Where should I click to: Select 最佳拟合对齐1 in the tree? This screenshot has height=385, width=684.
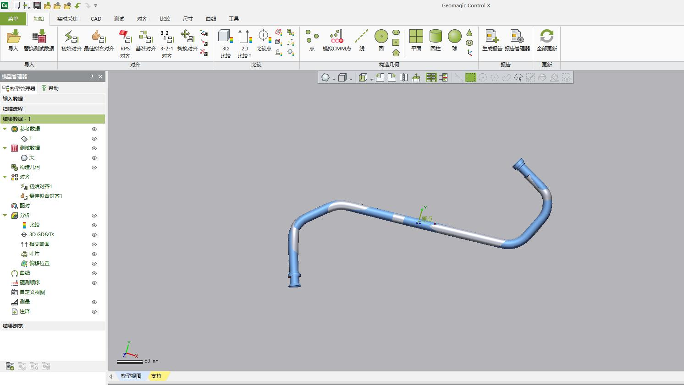click(45, 196)
